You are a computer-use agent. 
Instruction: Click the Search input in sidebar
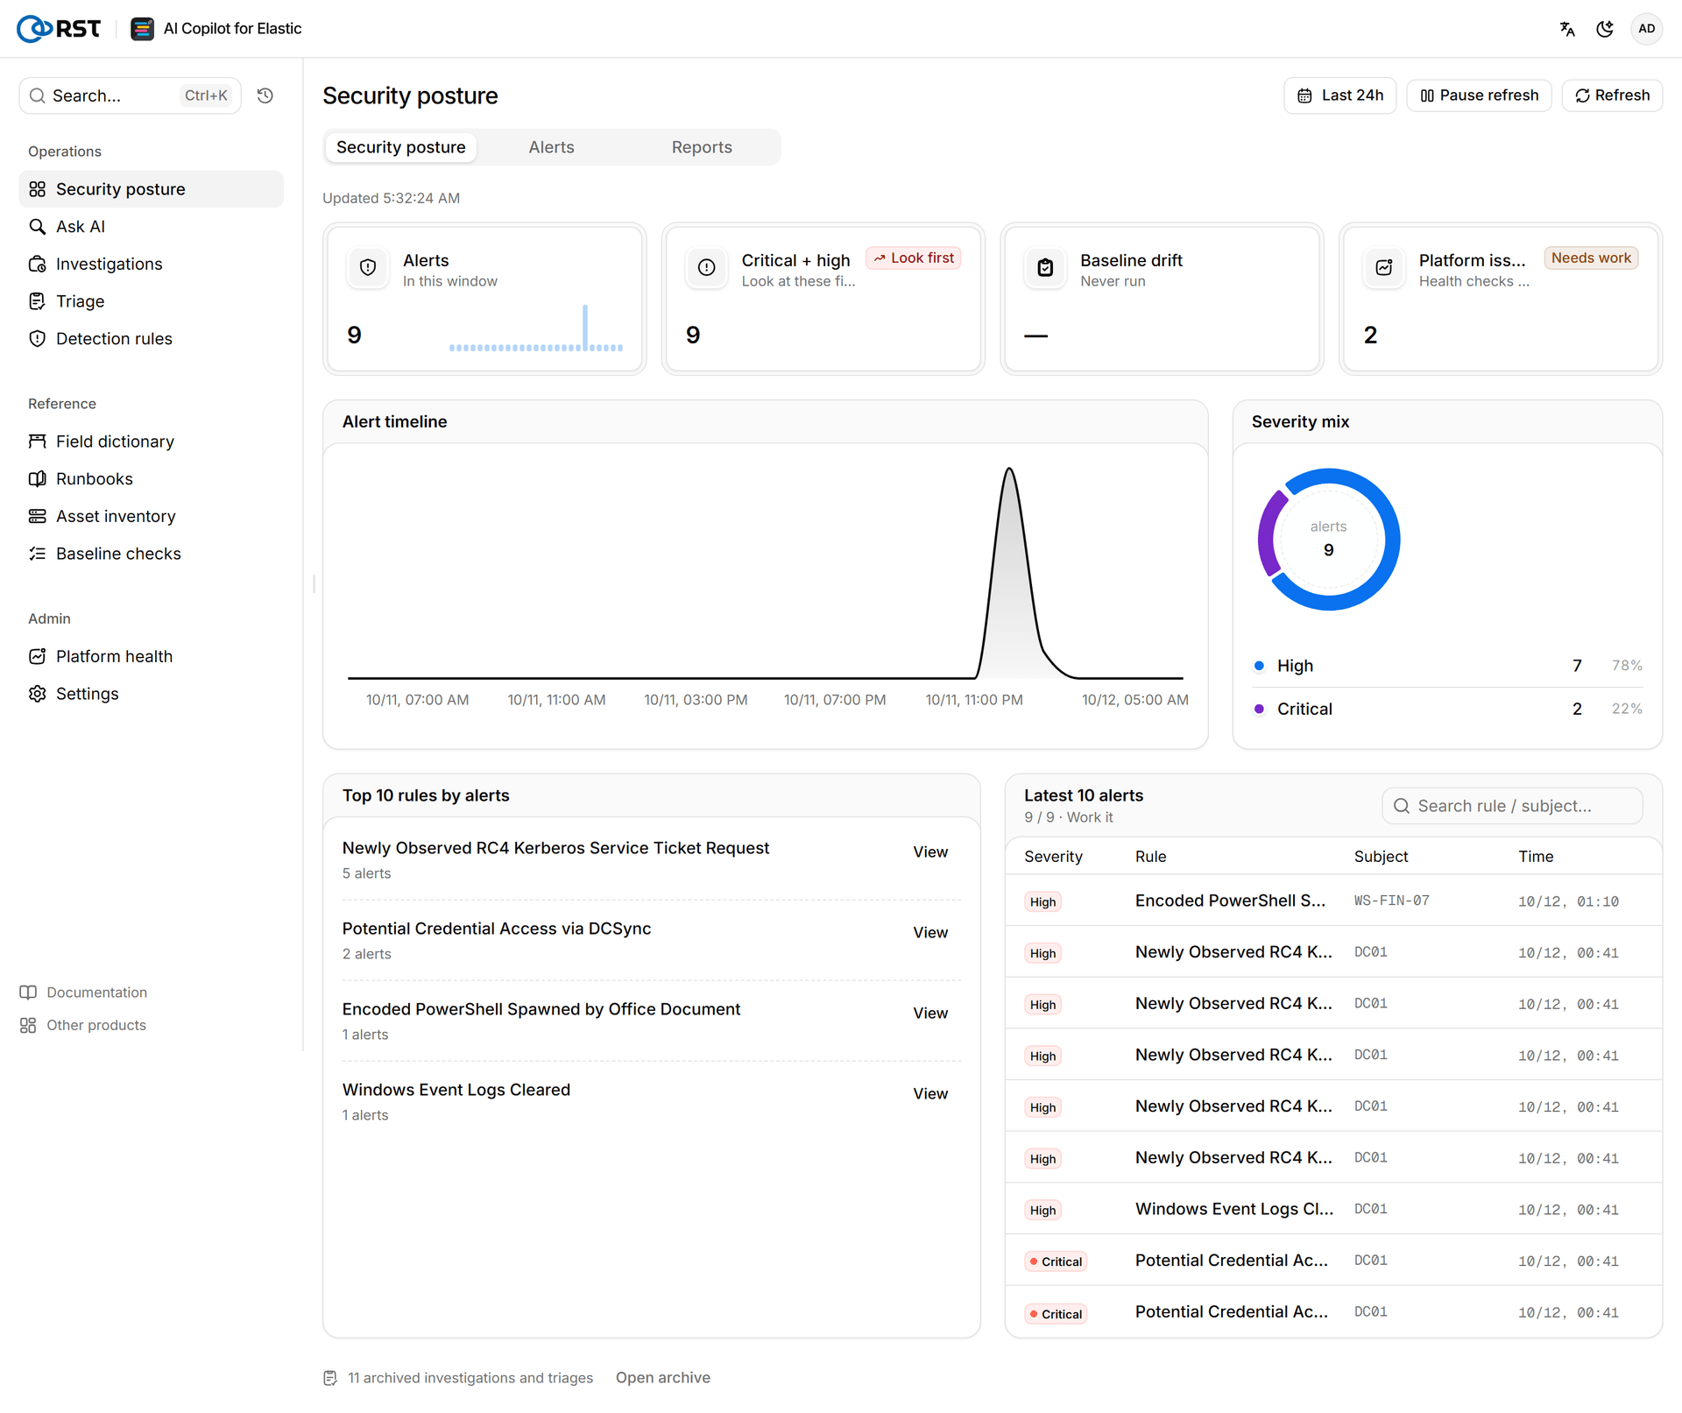(x=130, y=95)
